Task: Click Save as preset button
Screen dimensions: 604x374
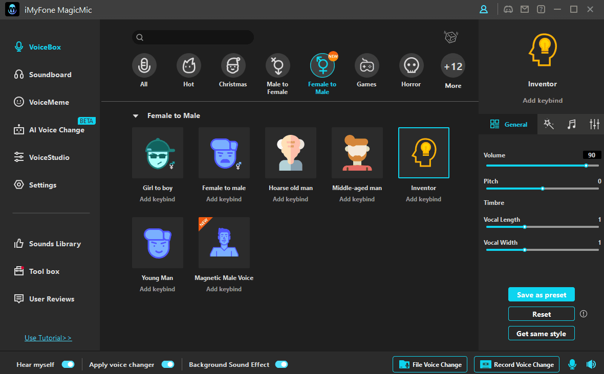Action: coord(542,295)
